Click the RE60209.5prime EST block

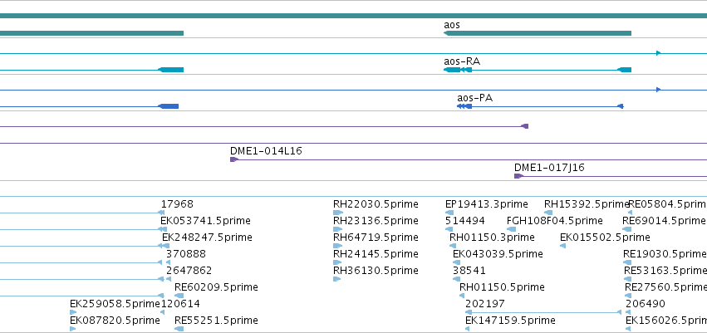point(179,296)
